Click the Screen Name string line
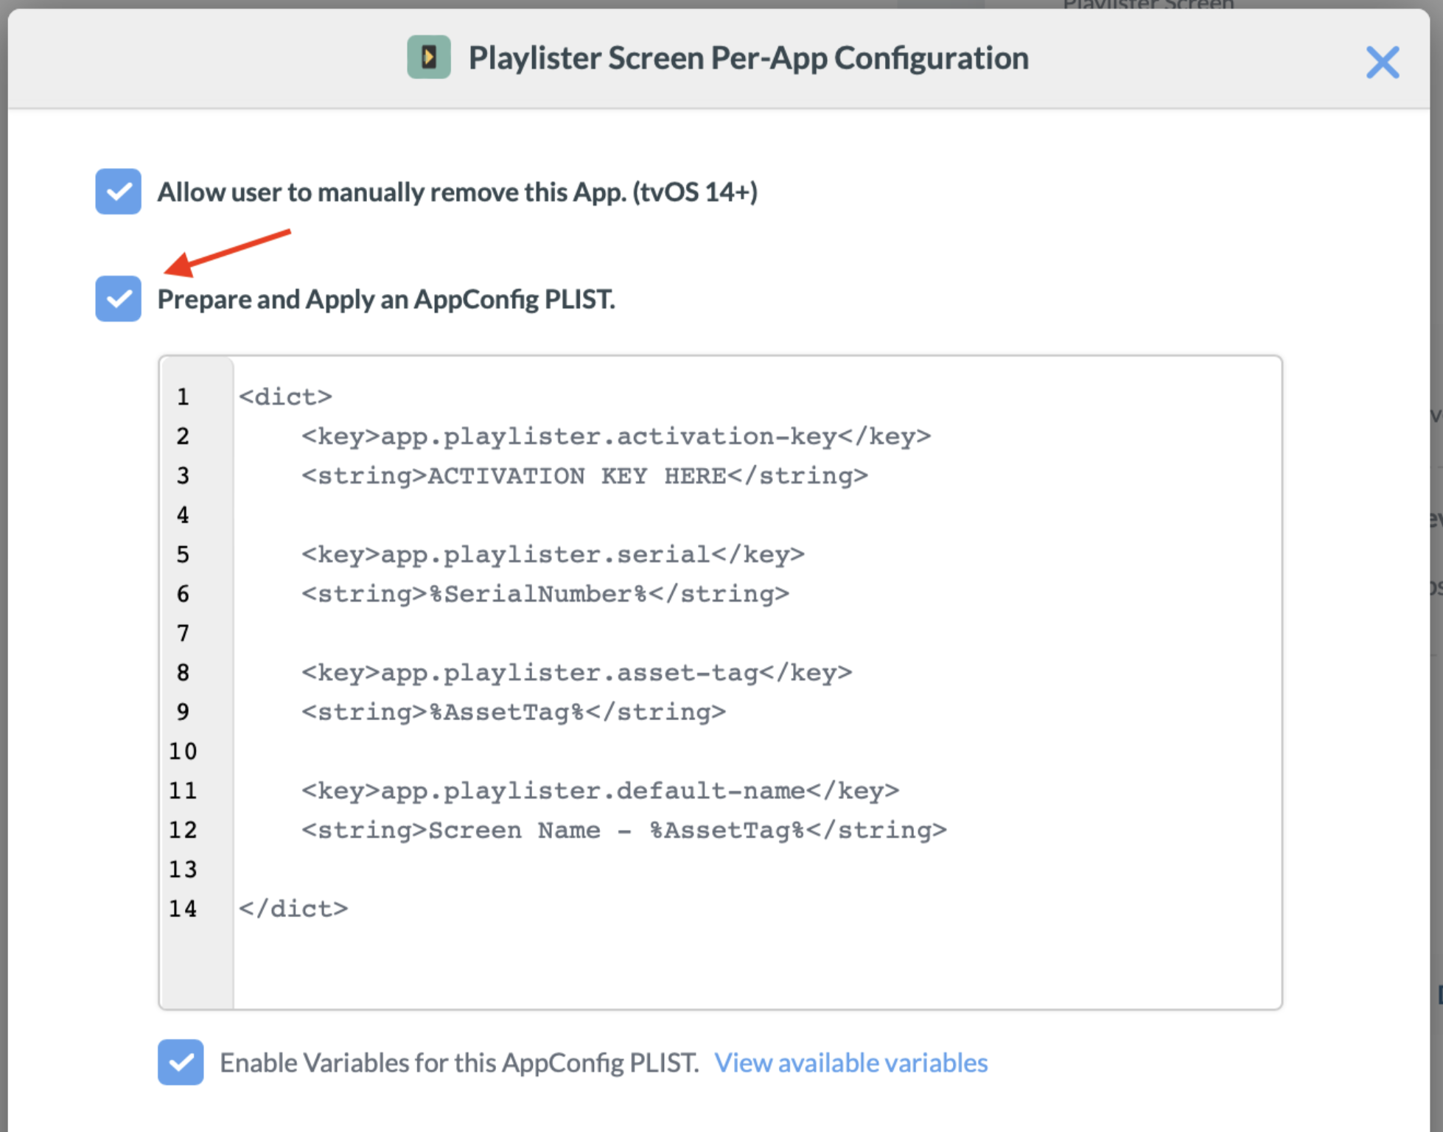Image resolution: width=1443 pixels, height=1132 pixels. [x=623, y=831]
